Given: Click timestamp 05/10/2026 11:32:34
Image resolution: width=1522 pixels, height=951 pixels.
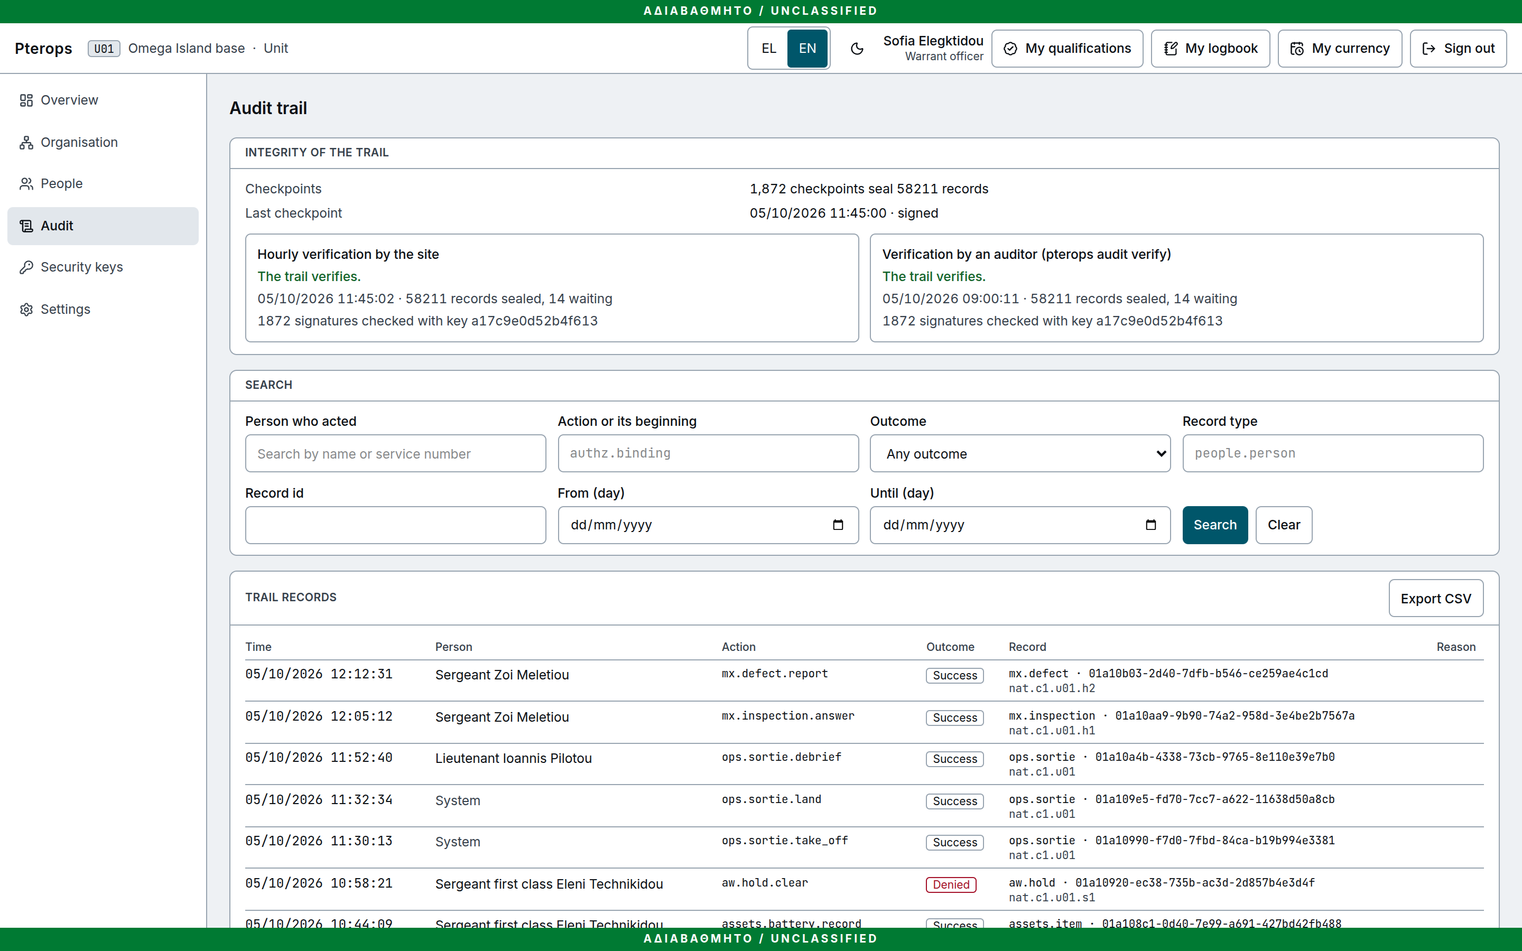Looking at the screenshot, I should click(319, 800).
